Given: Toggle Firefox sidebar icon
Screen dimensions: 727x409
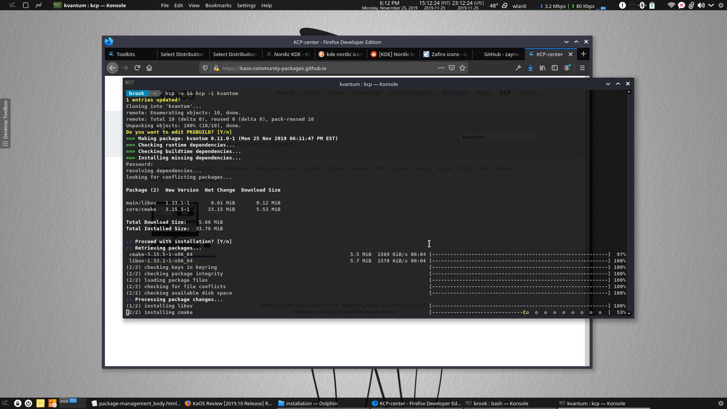Looking at the screenshot, I should tap(554, 68).
